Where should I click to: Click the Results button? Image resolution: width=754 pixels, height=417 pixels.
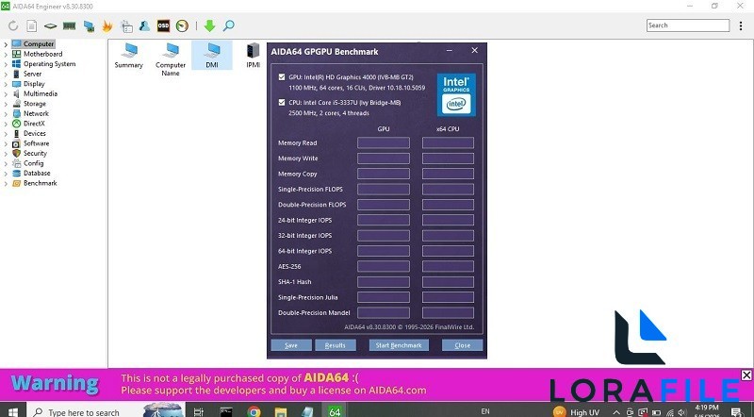pyautogui.click(x=336, y=345)
